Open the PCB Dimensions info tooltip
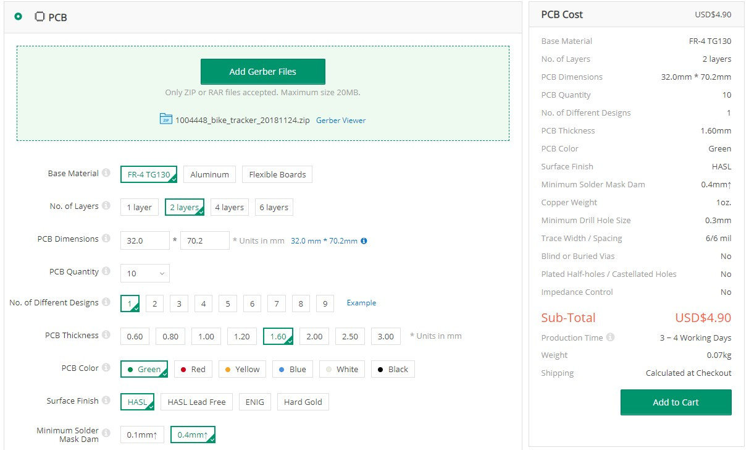 point(105,239)
